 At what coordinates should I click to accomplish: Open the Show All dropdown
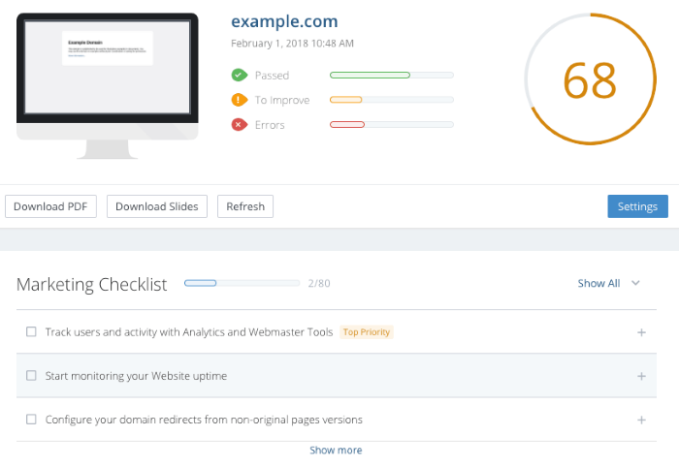tap(609, 283)
